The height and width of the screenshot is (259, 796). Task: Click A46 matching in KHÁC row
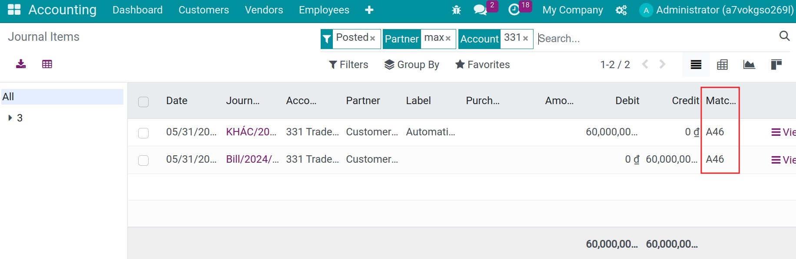coord(715,132)
